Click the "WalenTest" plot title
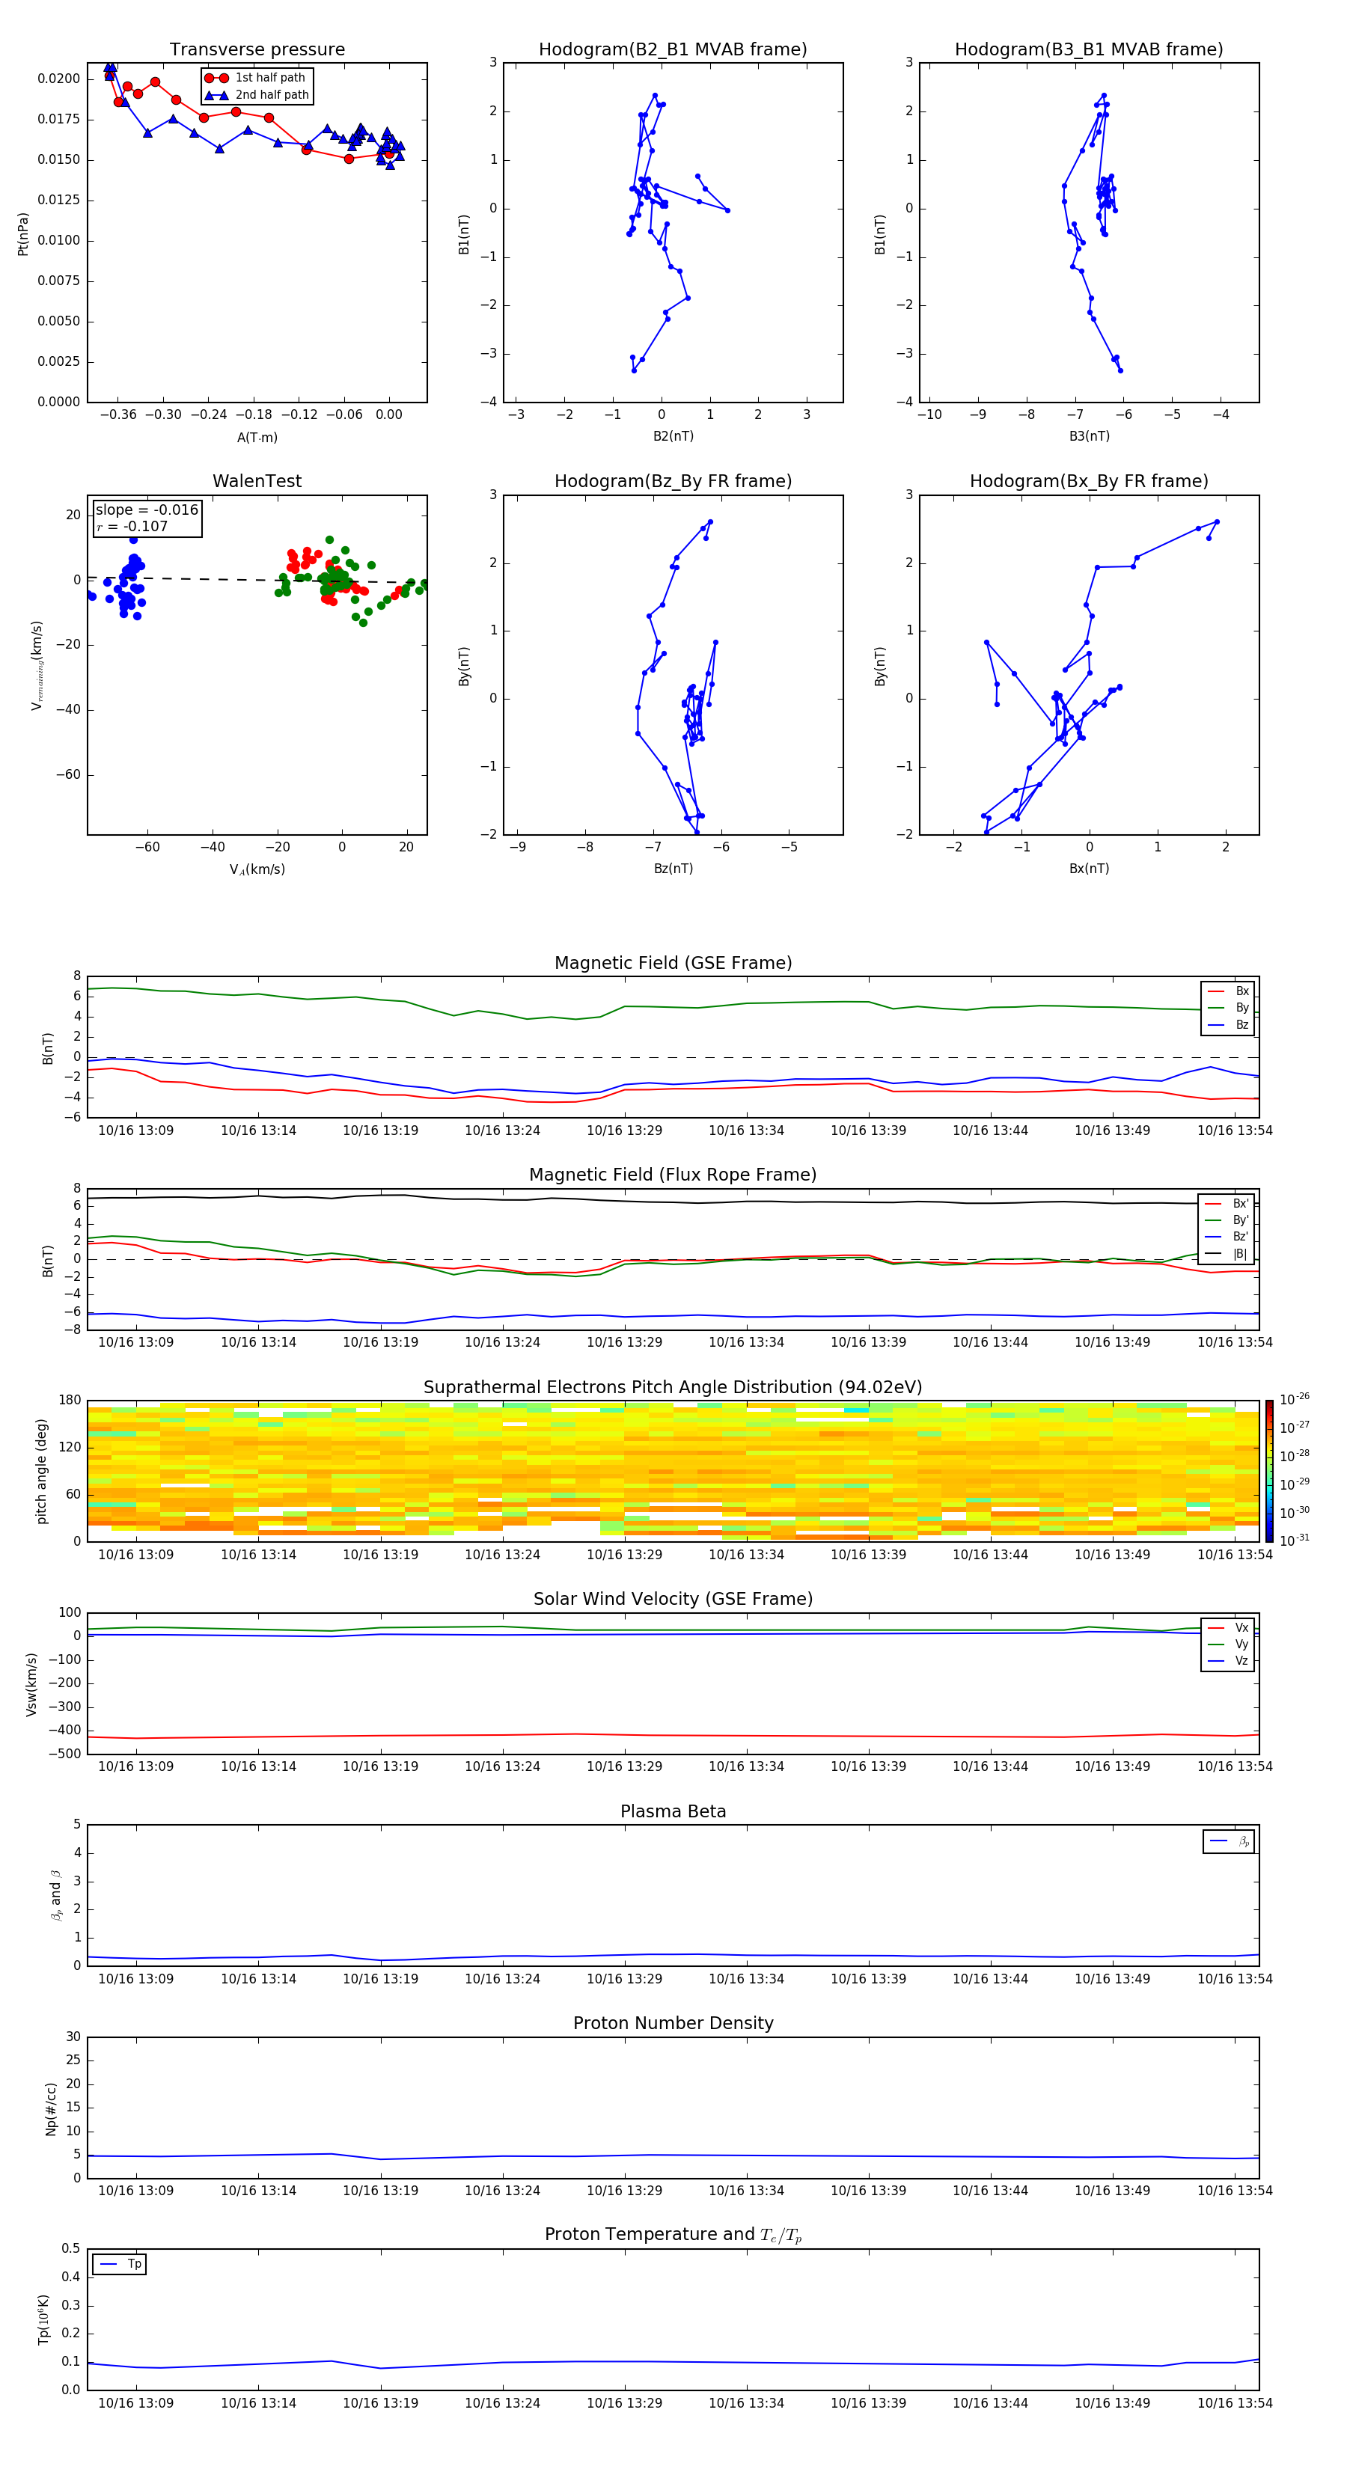Screen dimensions: 1347x2469 [257, 481]
